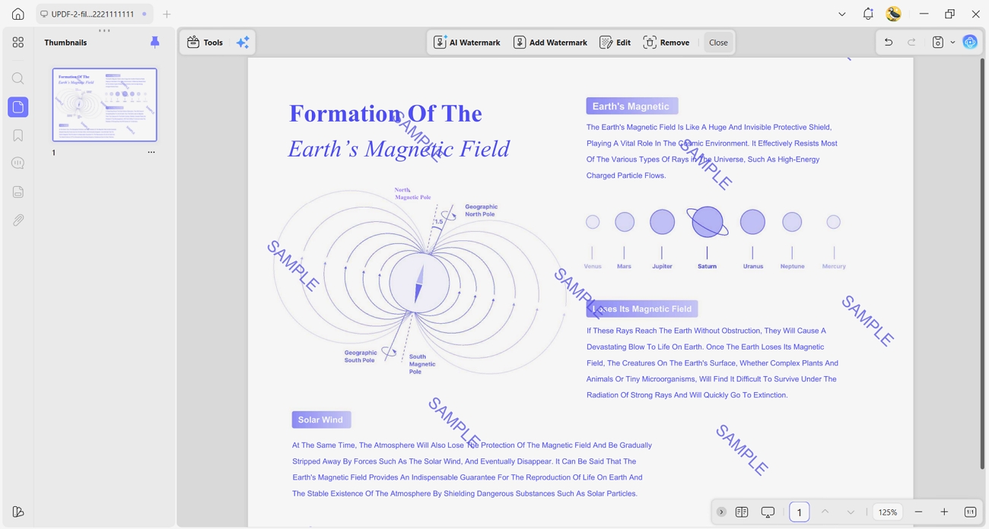Click the Earth's Magnetic heading
The height and width of the screenshot is (529, 989).
point(631,106)
